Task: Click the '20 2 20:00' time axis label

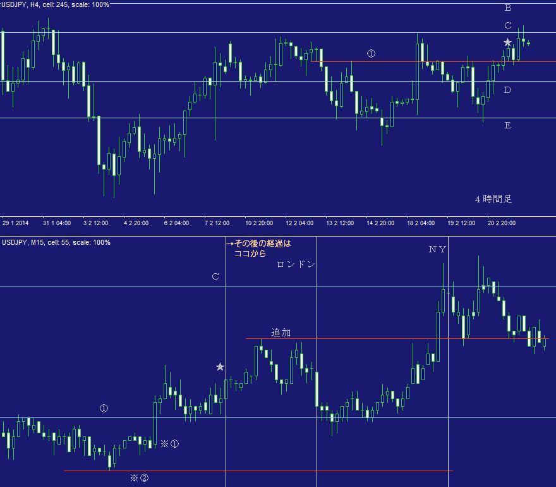Action: point(502,223)
